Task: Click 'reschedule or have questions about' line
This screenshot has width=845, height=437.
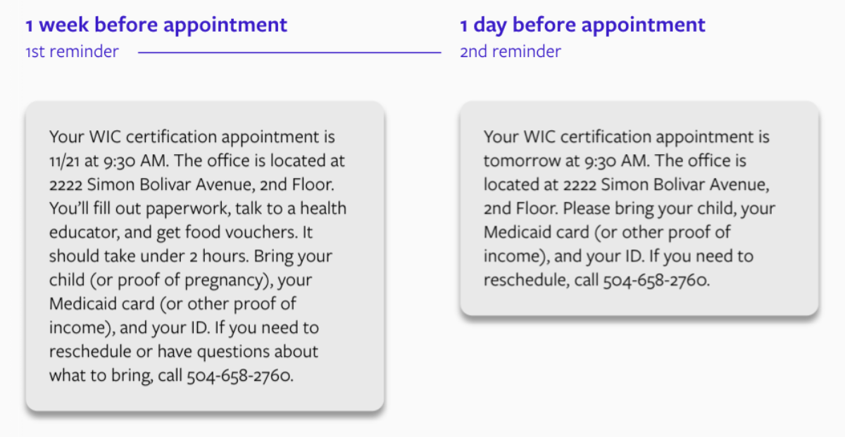Action: [184, 350]
